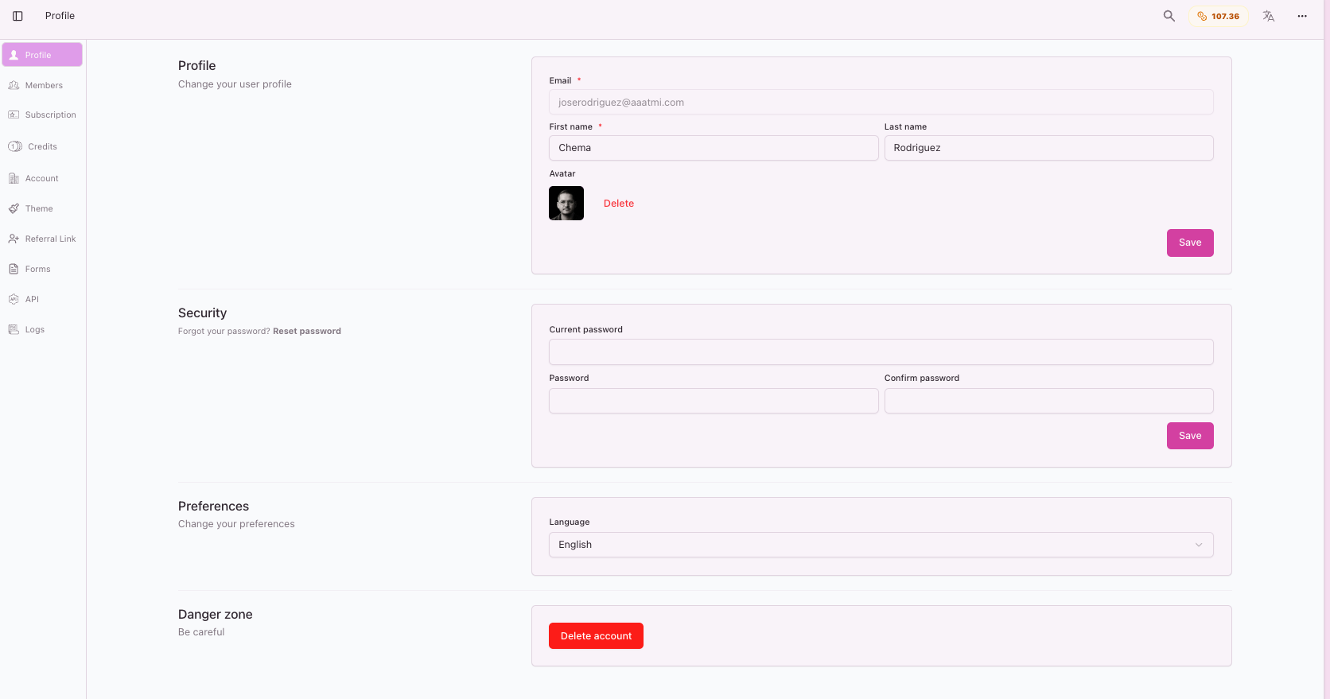Switch to the Theme sidebar section
1330x699 pixels.
pyautogui.click(x=43, y=208)
